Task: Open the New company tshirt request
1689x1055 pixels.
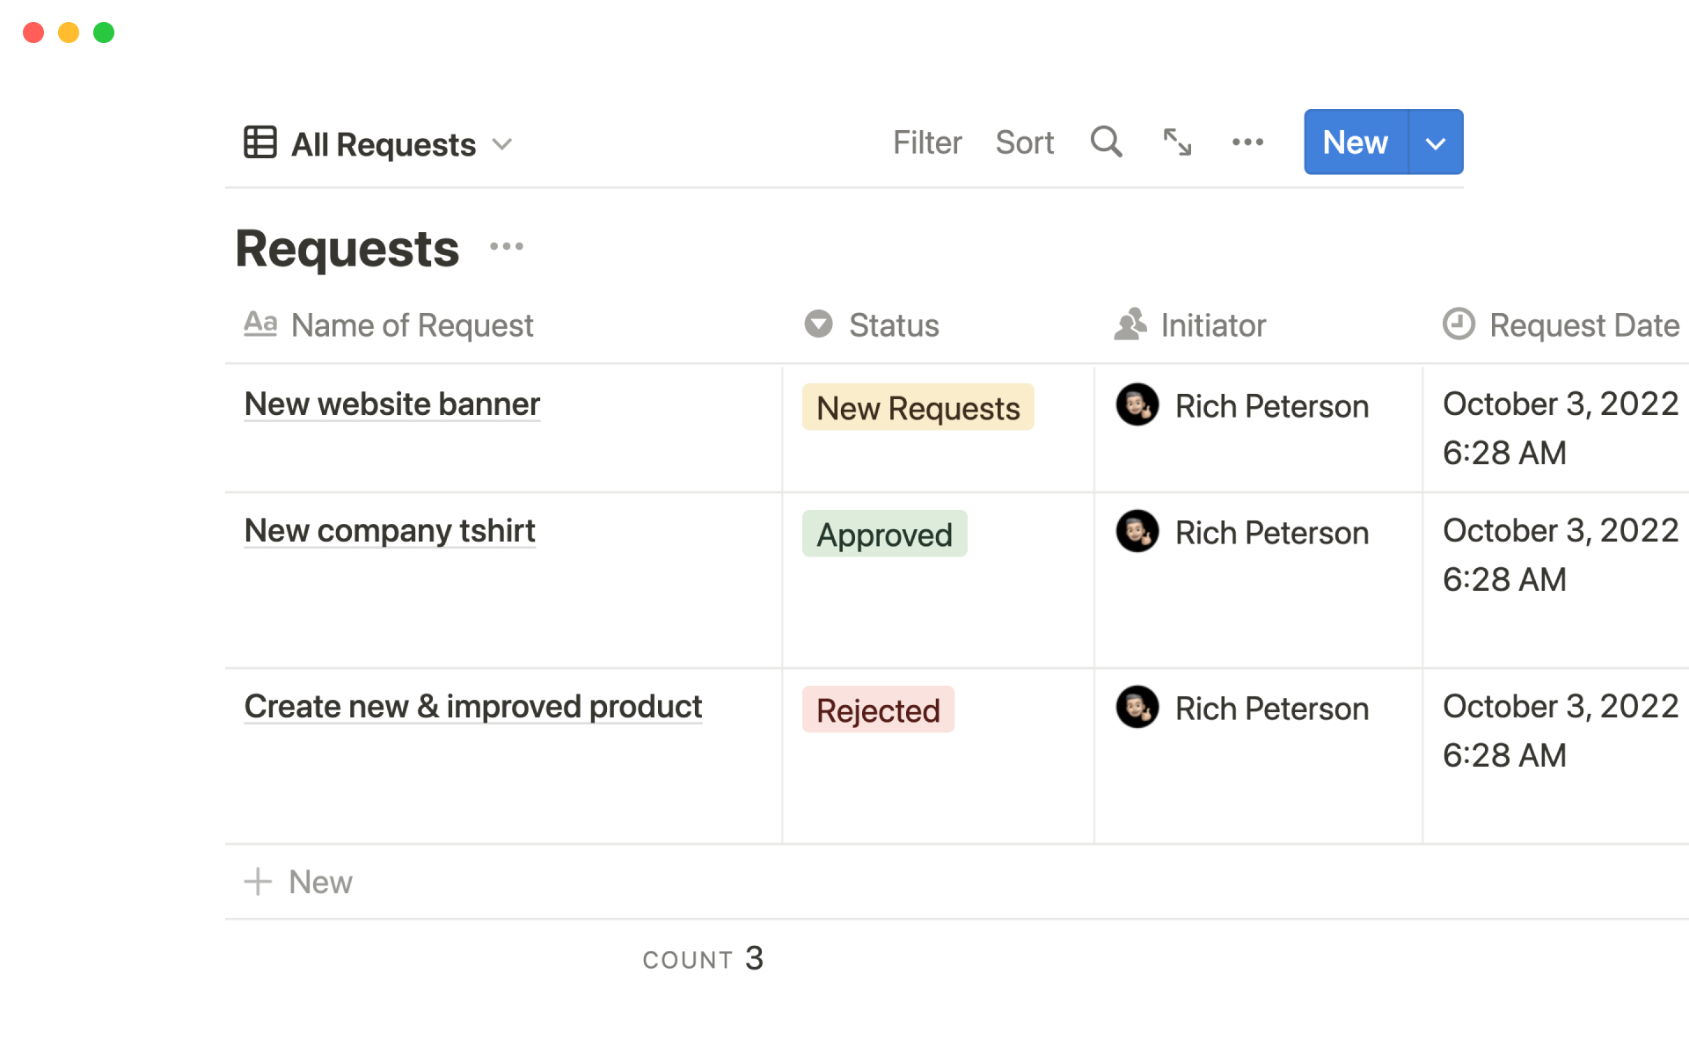Action: point(390,531)
